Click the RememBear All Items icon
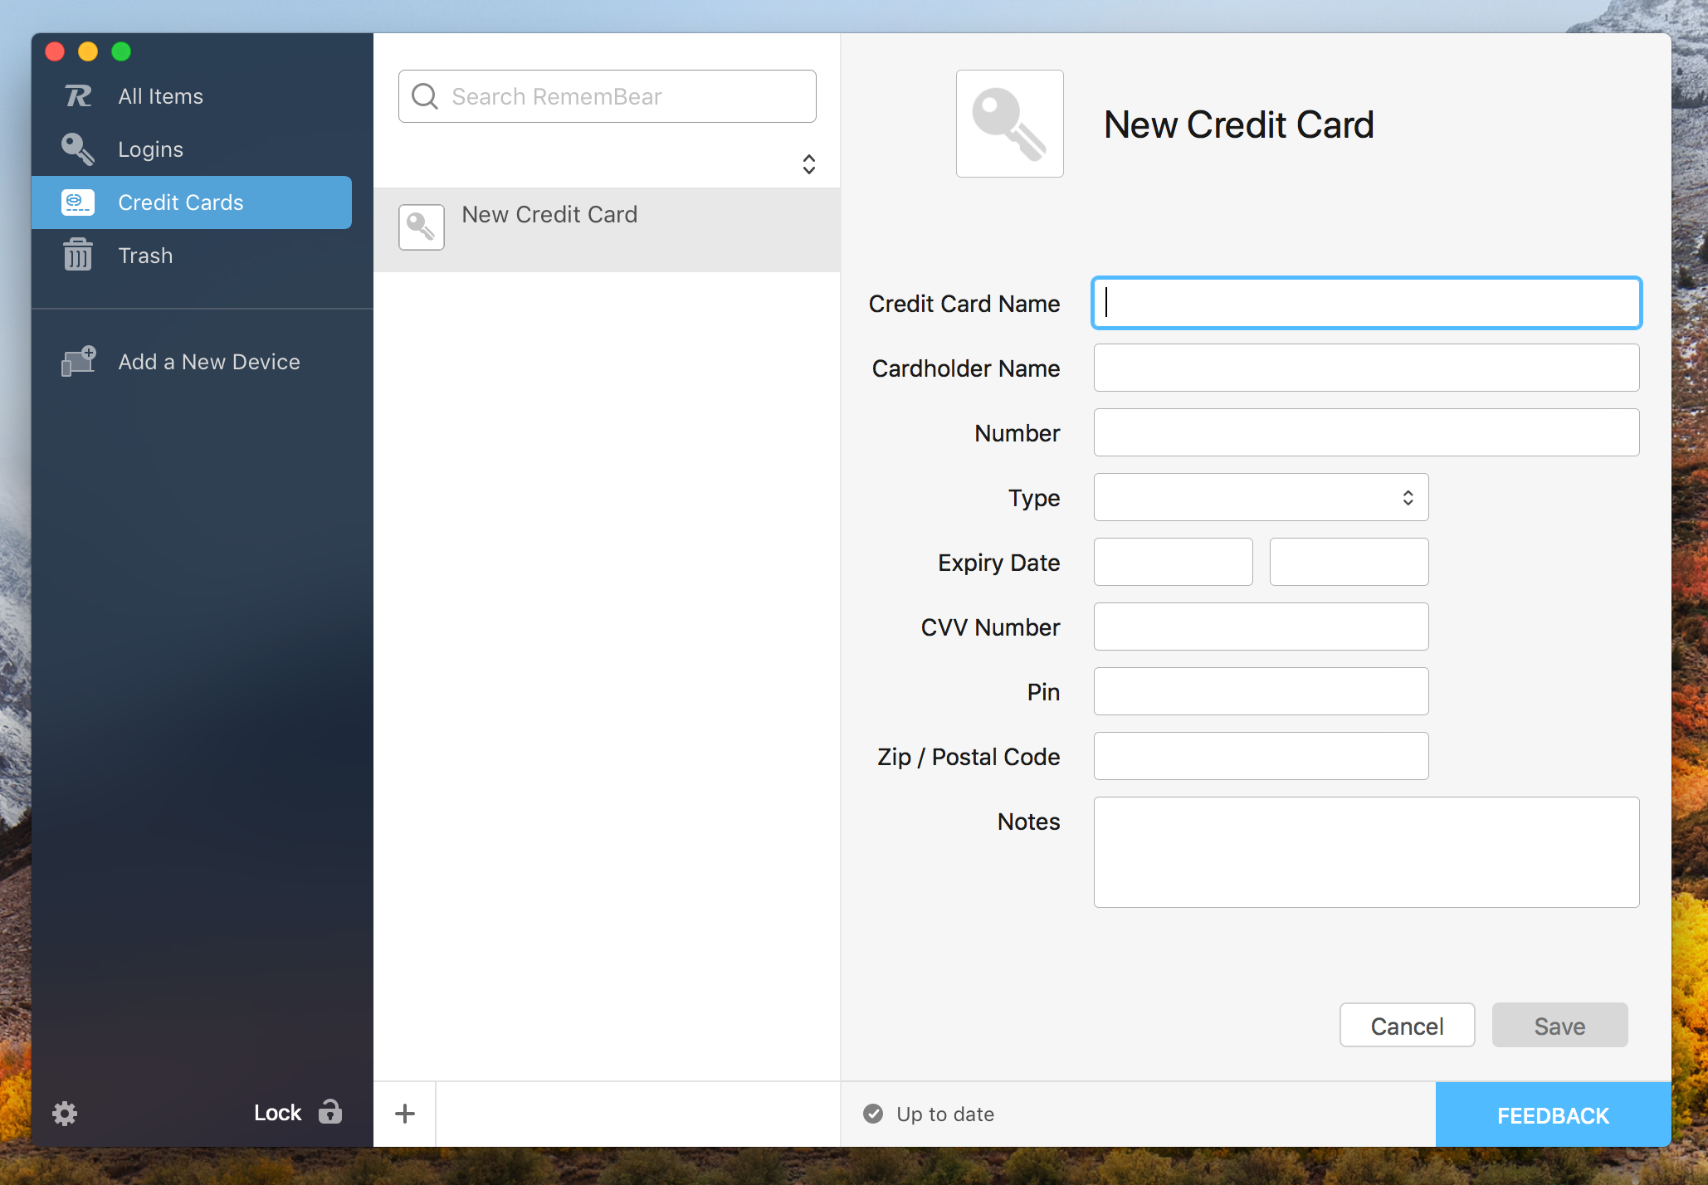 78,96
